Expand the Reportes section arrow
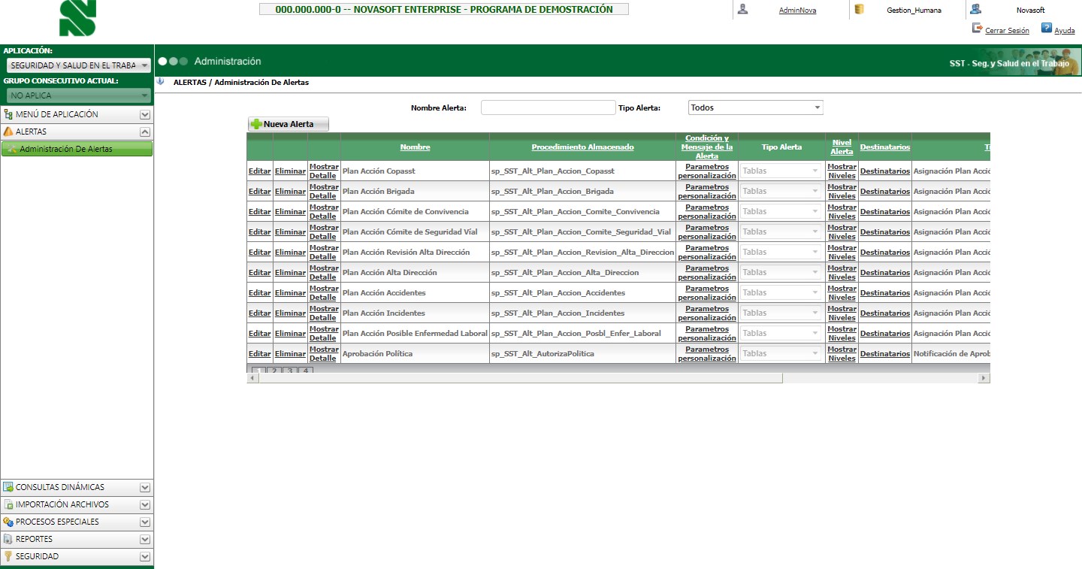This screenshot has width=1082, height=569. (145, 540)
